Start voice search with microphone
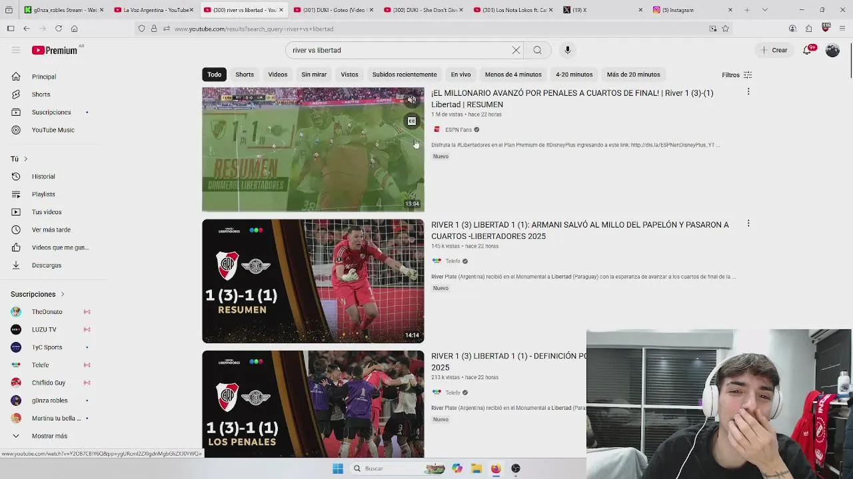 pyautogui.click(x=568, y=50)
